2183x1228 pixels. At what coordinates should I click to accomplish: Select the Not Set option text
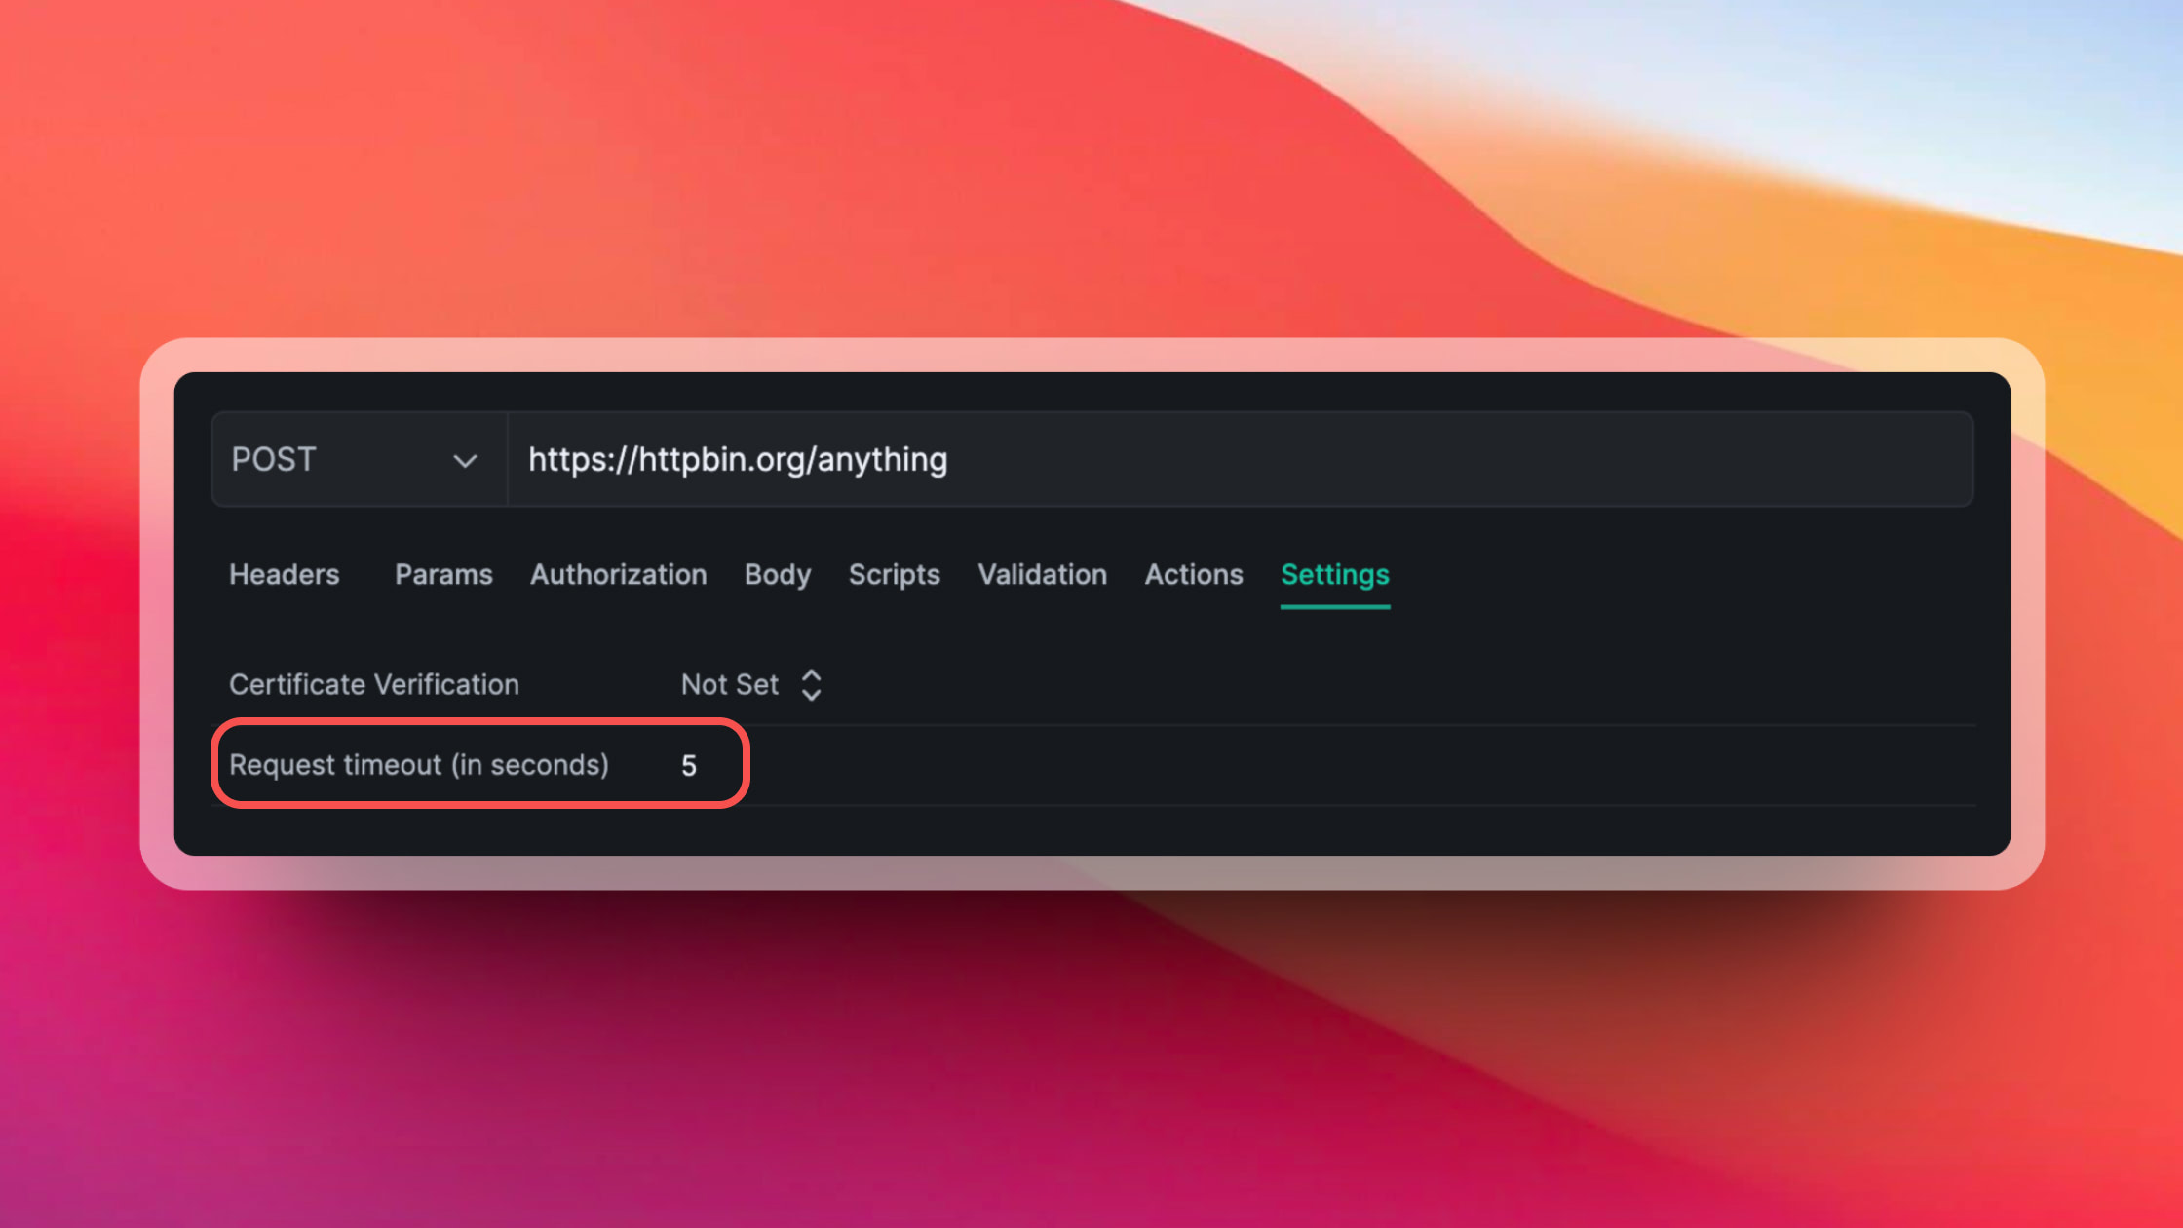[728, 684]
